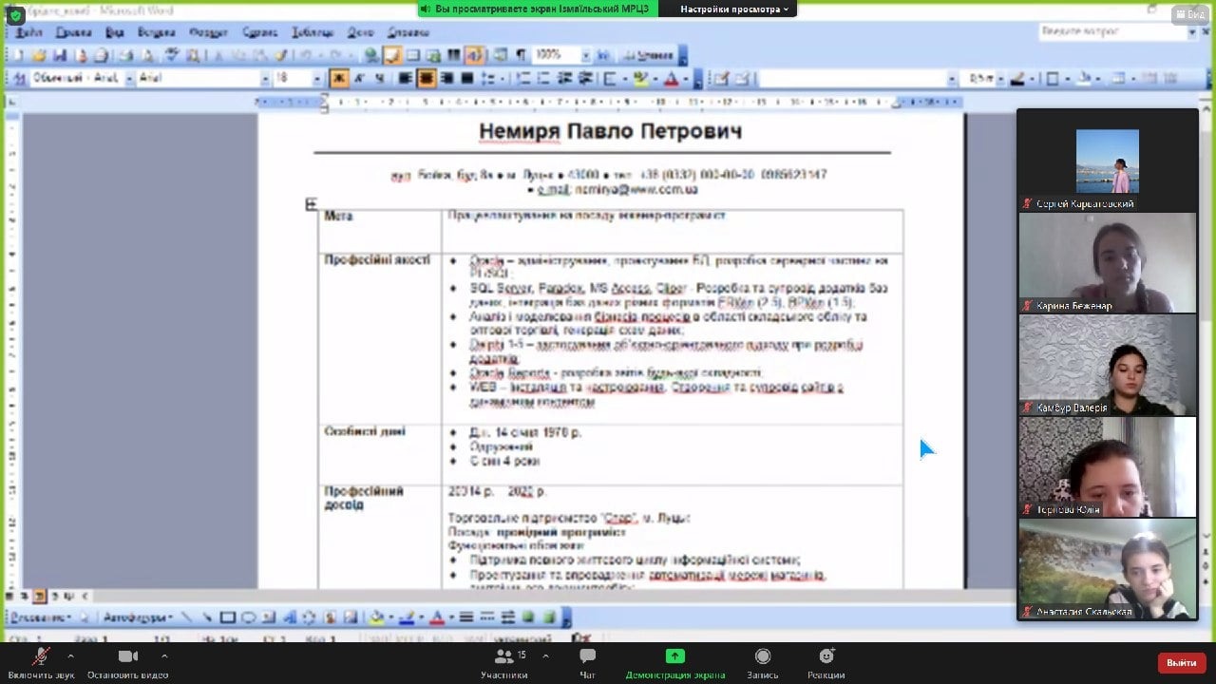Toggle center alignment in Word

pos(427,78)
